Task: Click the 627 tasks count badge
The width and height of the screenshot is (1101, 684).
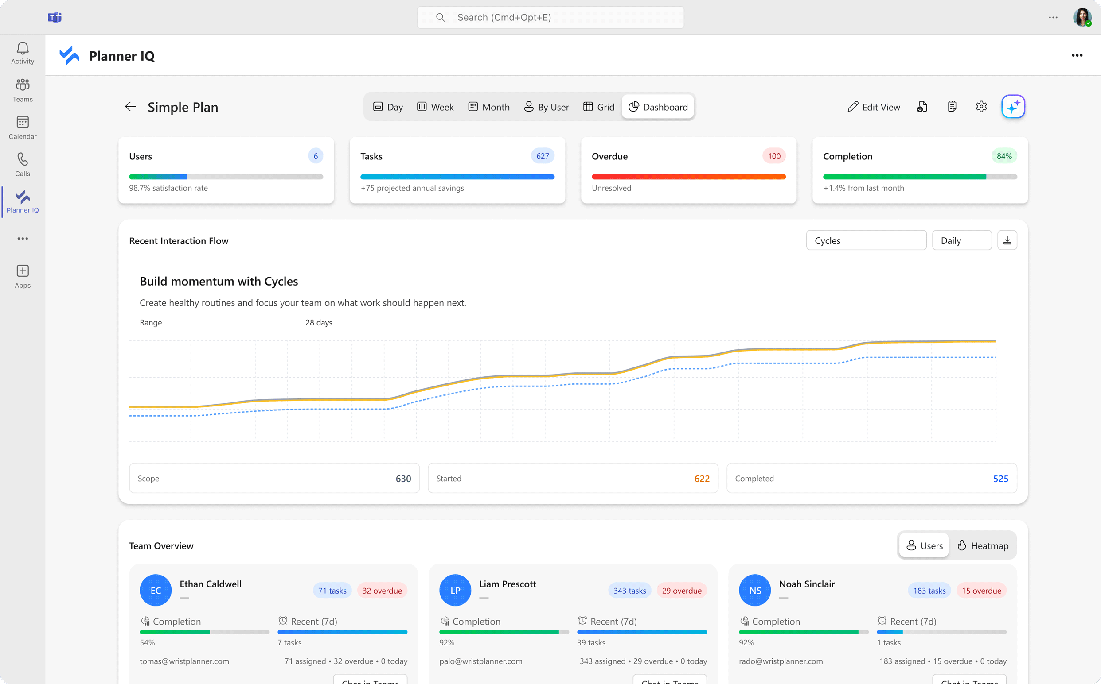Action: coord(542,156)
